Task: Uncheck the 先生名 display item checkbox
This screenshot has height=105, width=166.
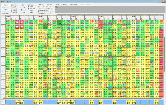Action: 28,7
